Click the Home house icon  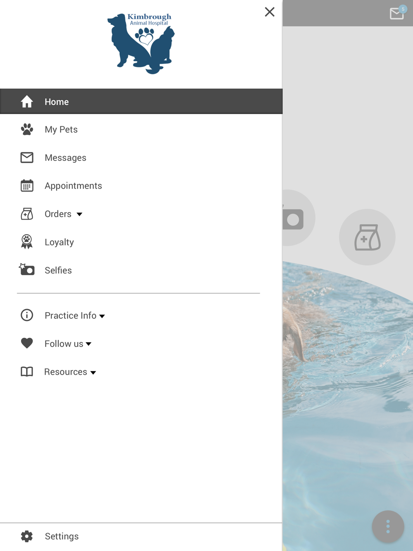pos(27,102)
